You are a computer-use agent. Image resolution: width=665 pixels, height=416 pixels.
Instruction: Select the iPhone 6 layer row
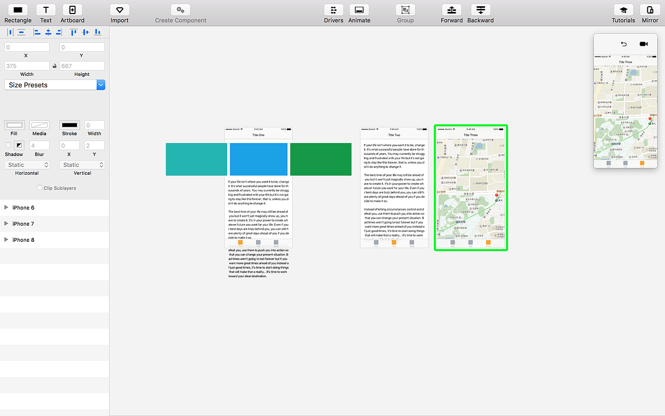point(55,207)
